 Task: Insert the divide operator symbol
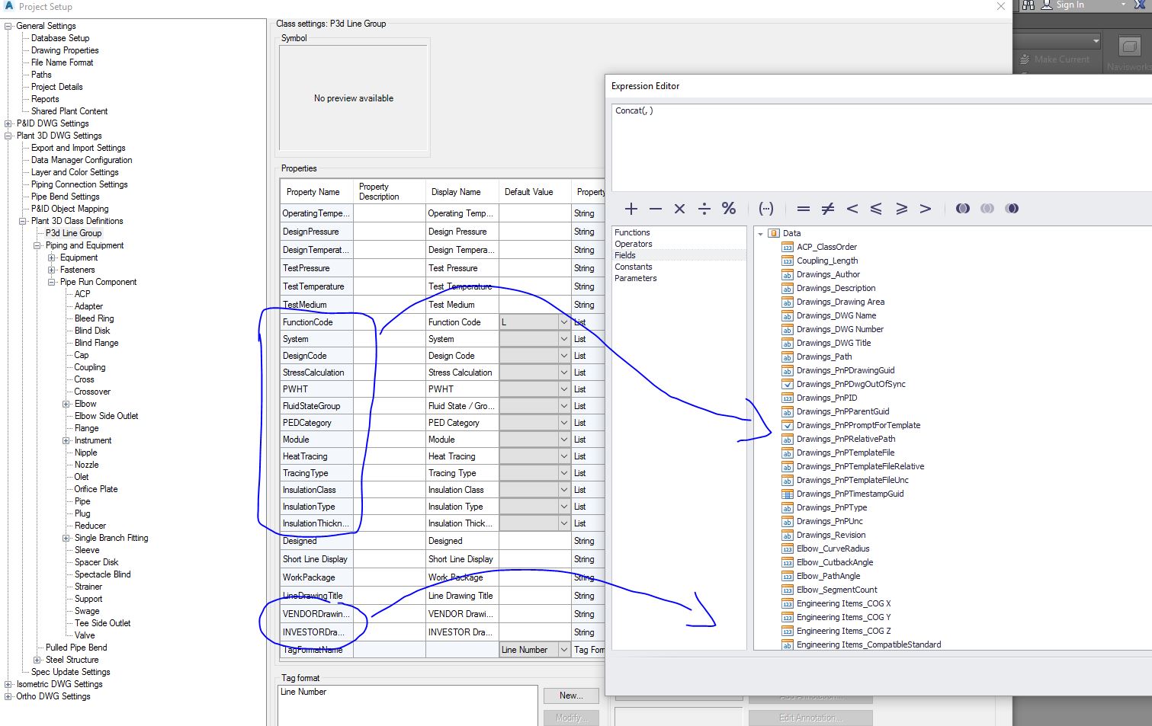point(704,209)
